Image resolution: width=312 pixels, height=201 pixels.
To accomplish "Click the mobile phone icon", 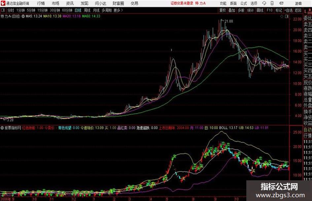I will point(272,3).
